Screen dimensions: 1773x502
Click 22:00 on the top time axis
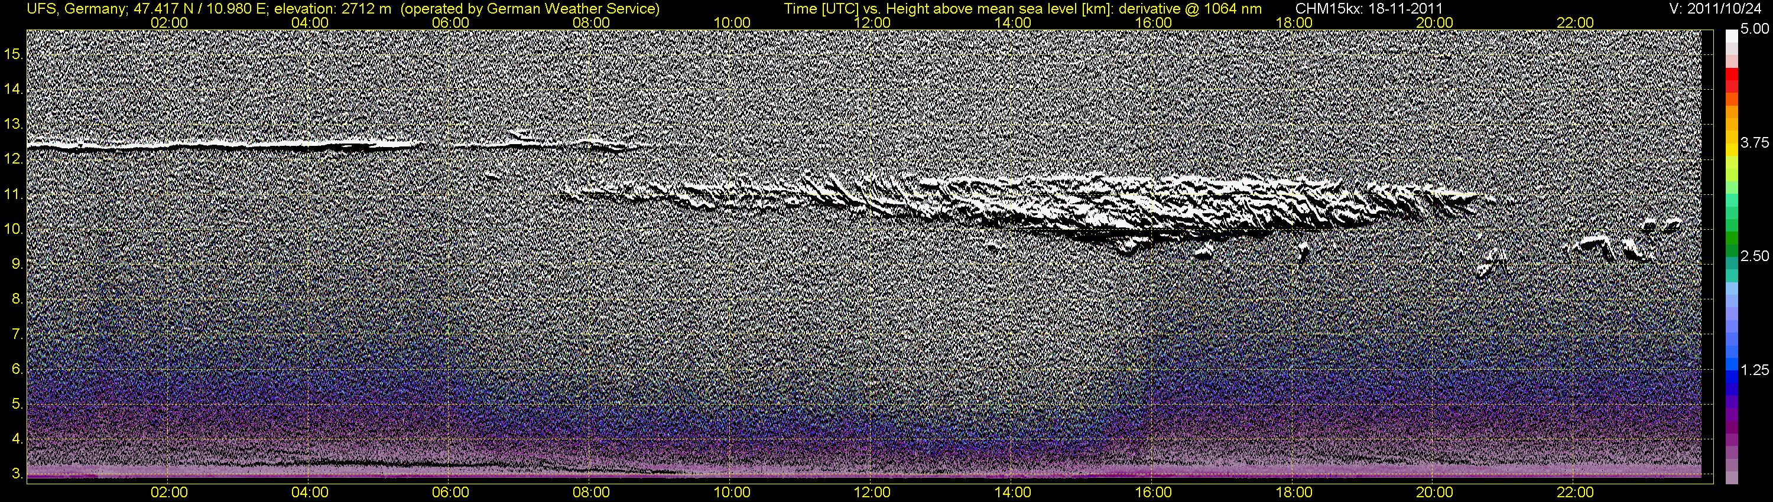click(x=1575, y=22)
